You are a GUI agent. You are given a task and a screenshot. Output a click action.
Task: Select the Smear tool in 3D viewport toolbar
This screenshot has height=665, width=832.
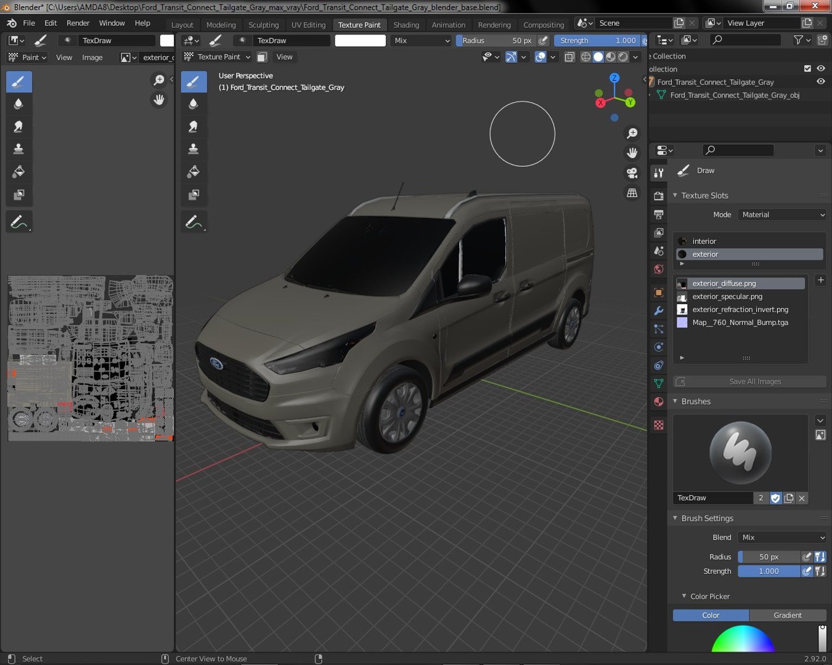coord(194,126)
